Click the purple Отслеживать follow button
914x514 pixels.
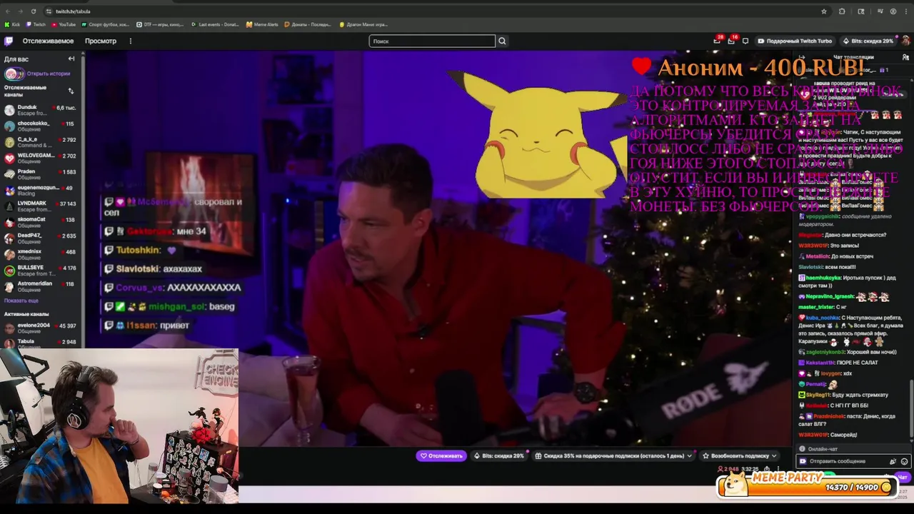441,455
